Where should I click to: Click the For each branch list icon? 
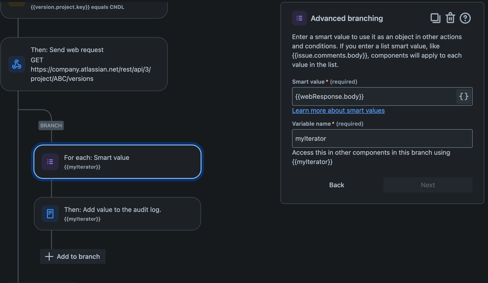tap(50, 162)
